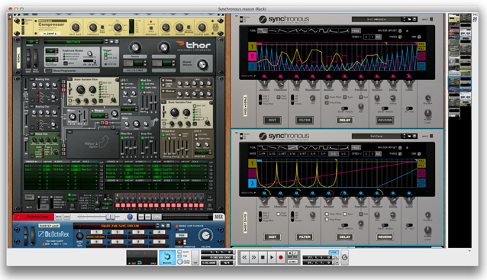Enable the FILTER section in lower Synchronous
The width and height of the screenshot is (487, 280).
[x=305, y=237]
